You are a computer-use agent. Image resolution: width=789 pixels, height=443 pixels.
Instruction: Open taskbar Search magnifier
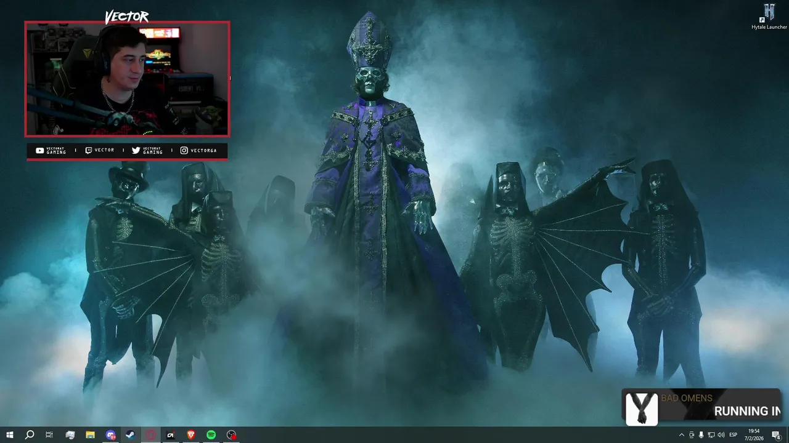[29, 435]
